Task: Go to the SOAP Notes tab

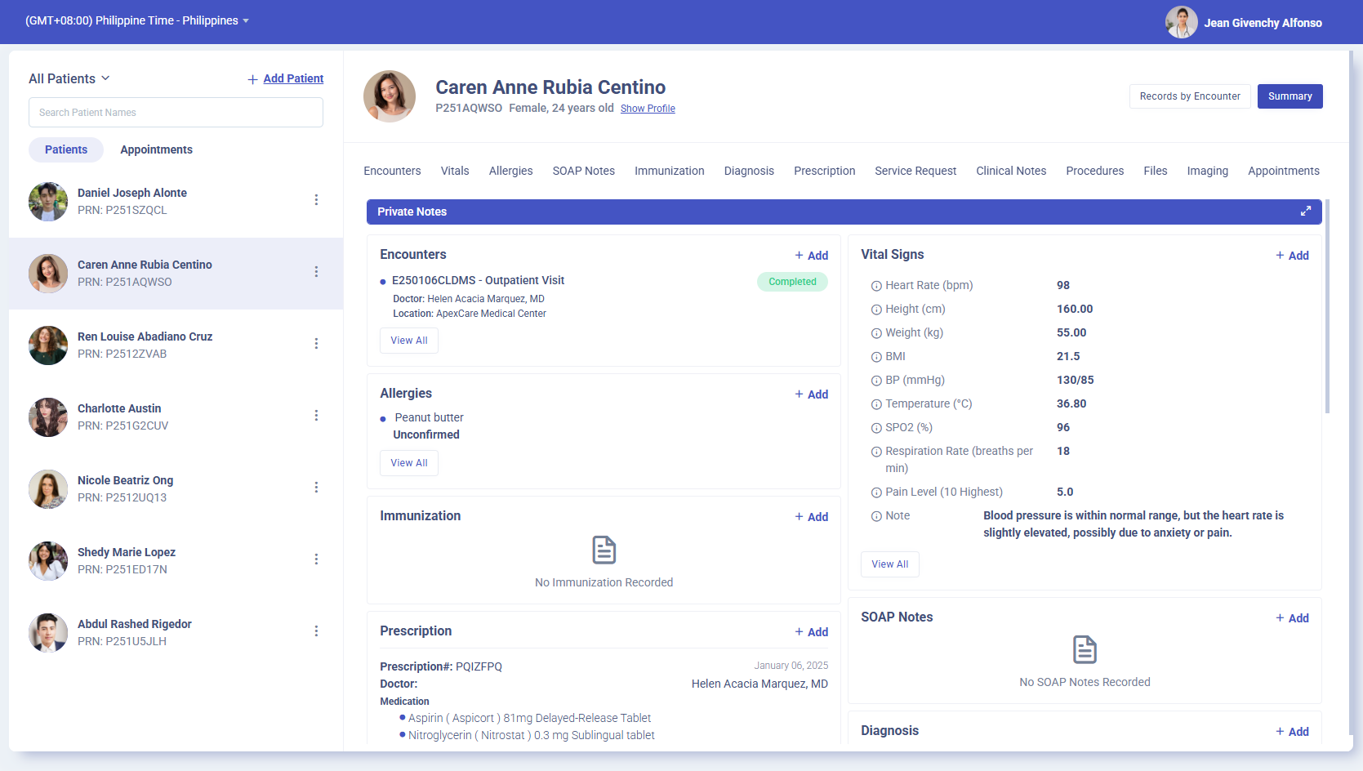Action: [x=583, y=171]
